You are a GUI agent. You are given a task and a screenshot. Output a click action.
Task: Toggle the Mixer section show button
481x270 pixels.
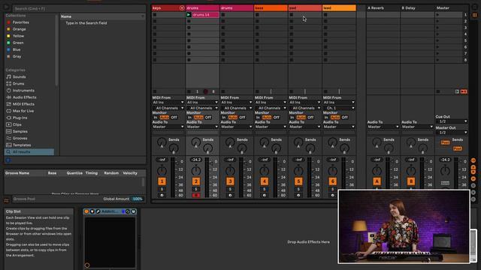point(473,178)
